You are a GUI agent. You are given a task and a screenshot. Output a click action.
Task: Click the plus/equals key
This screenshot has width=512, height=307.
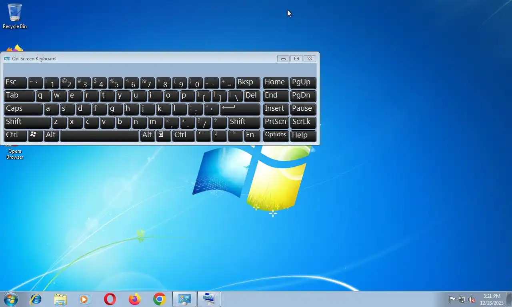(x=227, y=83)
